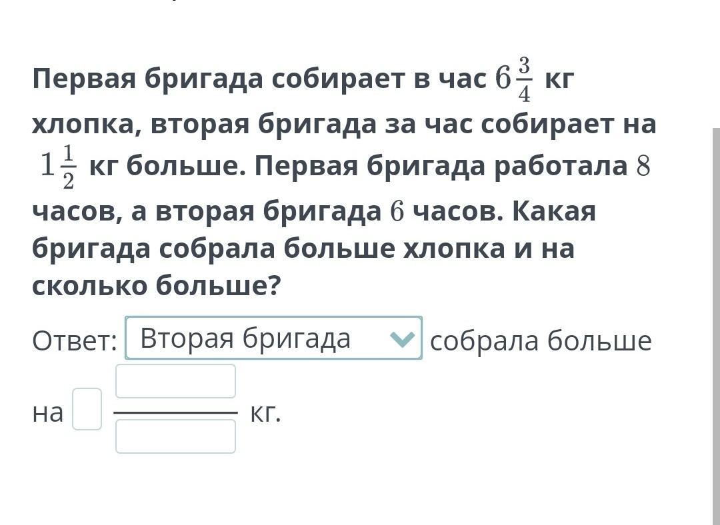Click the chevron arrow of the brigade dropdown

pos(401,340)
